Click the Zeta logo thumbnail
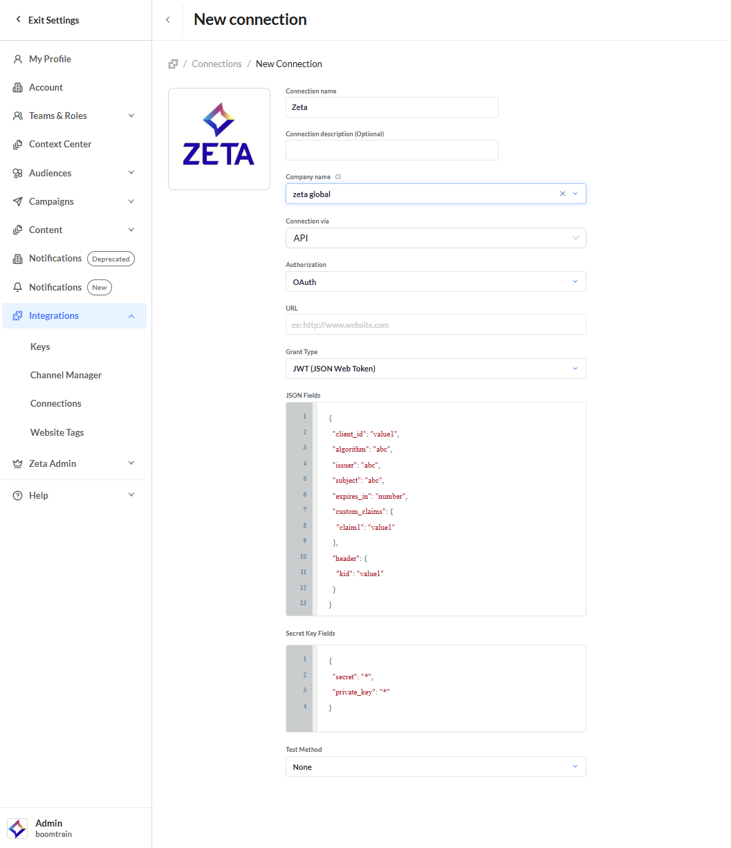The height and width of the screenshot is (848, 731). tap(219, 138)
